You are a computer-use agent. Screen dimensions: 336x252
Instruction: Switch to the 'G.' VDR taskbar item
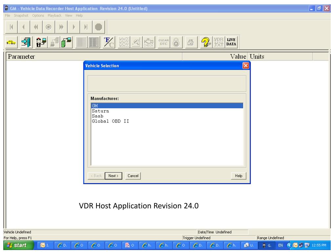(267, 245)
